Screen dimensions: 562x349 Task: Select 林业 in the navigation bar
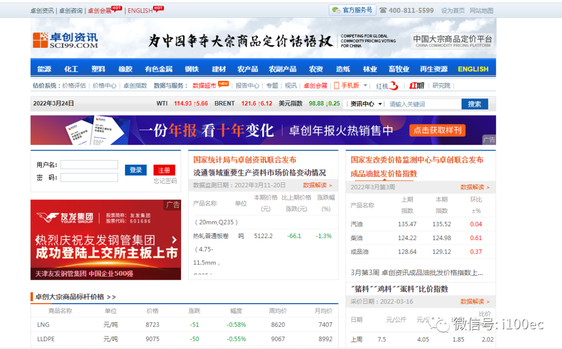point(370,69)
